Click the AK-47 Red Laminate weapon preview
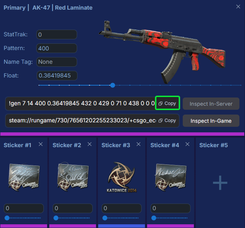The height and width of the screenshot is (228, 245). (x=162, y=52)
